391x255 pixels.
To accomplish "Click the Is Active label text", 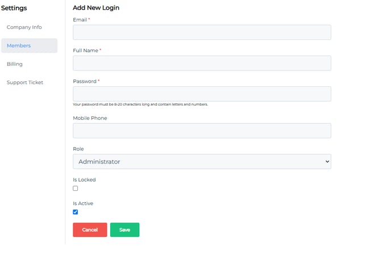I will coord(83,203).
